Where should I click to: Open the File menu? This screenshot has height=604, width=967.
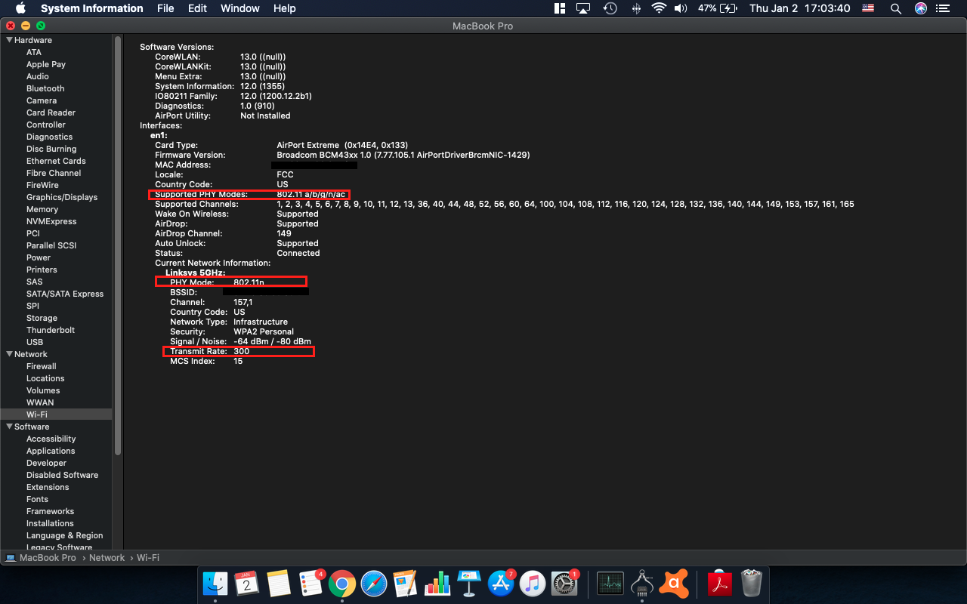165,8
